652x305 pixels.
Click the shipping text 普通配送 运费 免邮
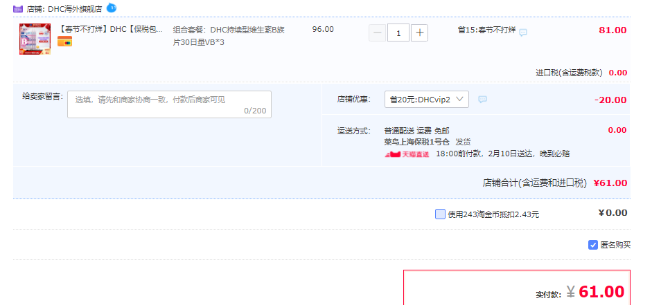pyautogui.click(x=416, y=131)
